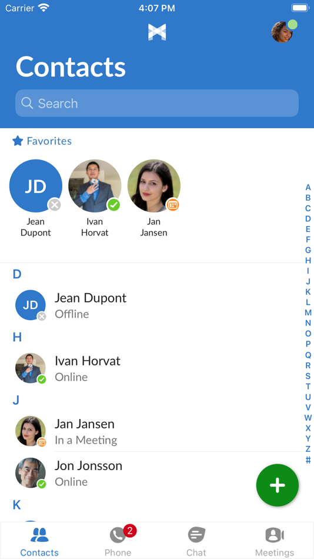The height and width of the screenshot is (559, 314).
Task: Open Jean Dupont favorite avatar
Action: point(36,186)
